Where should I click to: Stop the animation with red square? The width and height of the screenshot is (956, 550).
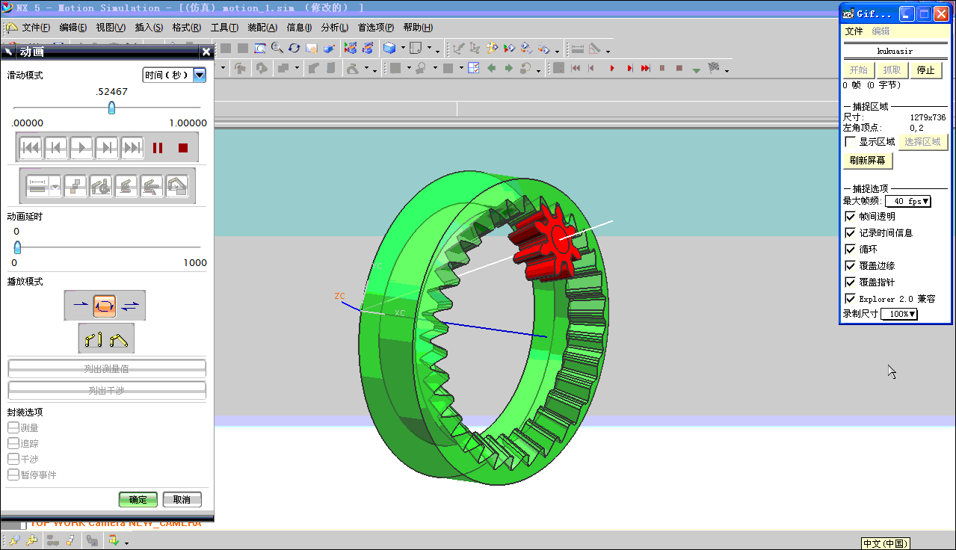pyautogui.click(x=183, y=148)
